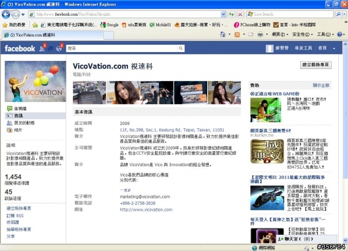Expand the address bar URL dropdown arrow
Viewport: 348px width, 251px height.
[223, 15]
